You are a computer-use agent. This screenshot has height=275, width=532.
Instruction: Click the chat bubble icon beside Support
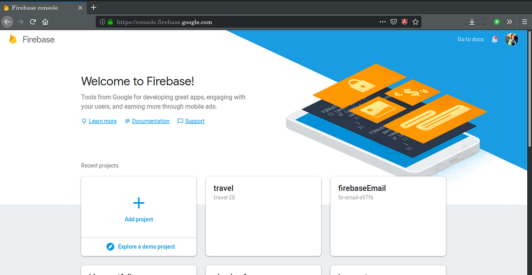pyautogui.click(x=180, y=121)
